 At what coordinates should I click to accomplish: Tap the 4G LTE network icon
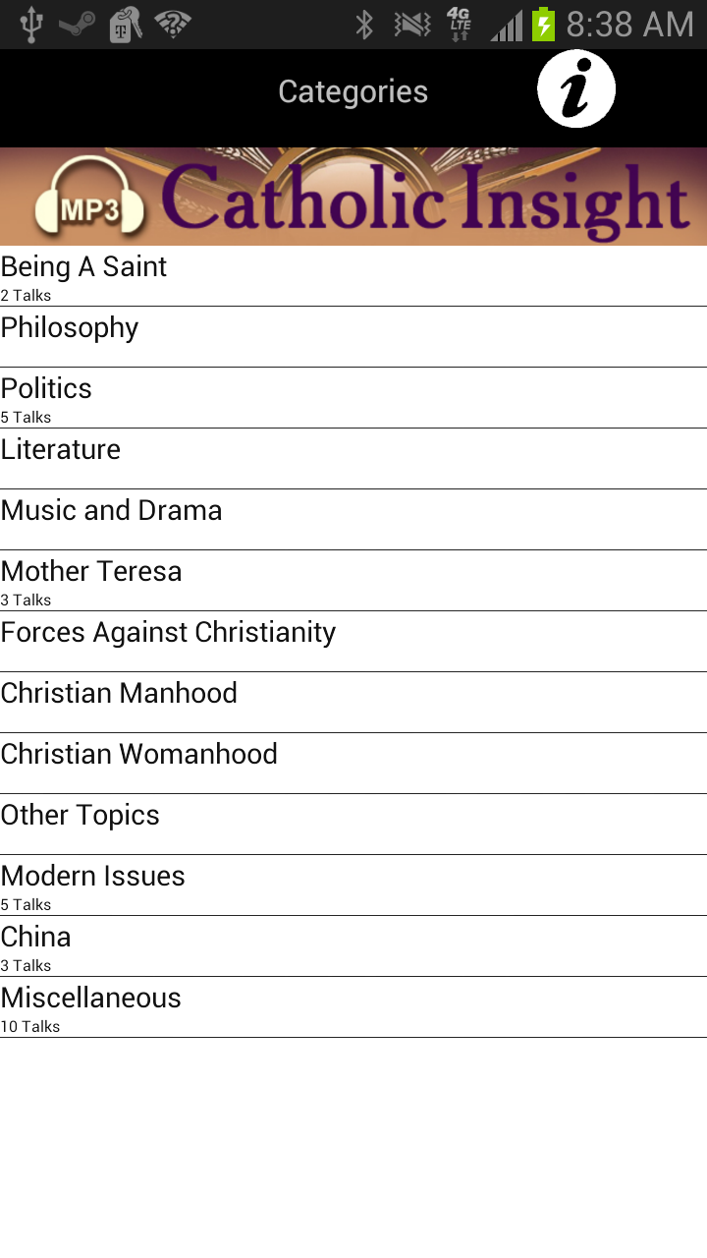coord(459,25)
